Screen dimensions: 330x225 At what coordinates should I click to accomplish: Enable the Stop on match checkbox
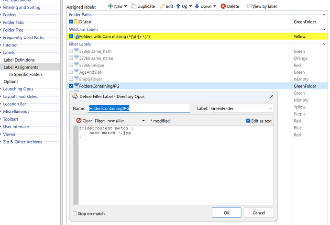75,214
